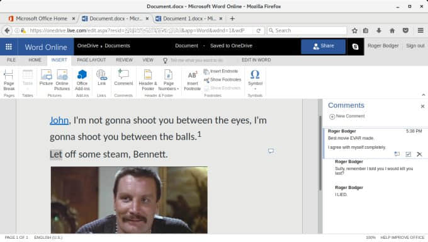Insert a hyperlink with Link icon
Image resolution: width=428 pixels, height=242 pixels.
101,78
